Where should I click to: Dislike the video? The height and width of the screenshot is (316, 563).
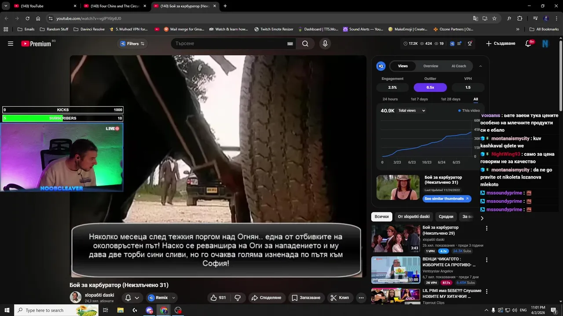coord(238,298)
